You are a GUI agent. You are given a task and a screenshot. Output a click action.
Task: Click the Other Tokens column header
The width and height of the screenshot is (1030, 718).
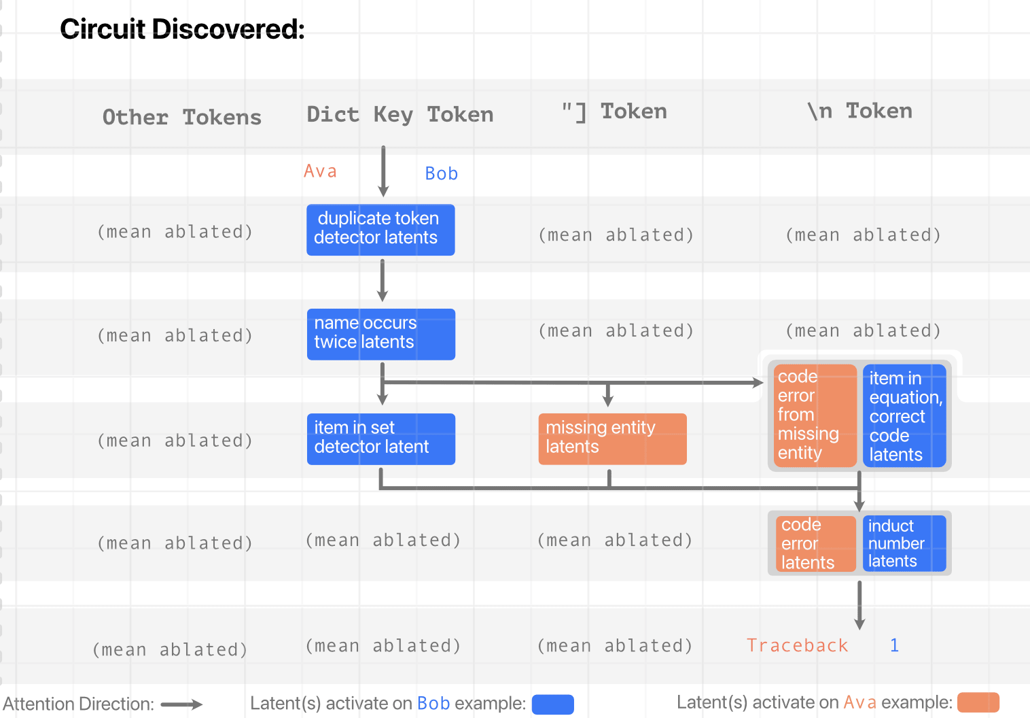(x=181, y=117)
